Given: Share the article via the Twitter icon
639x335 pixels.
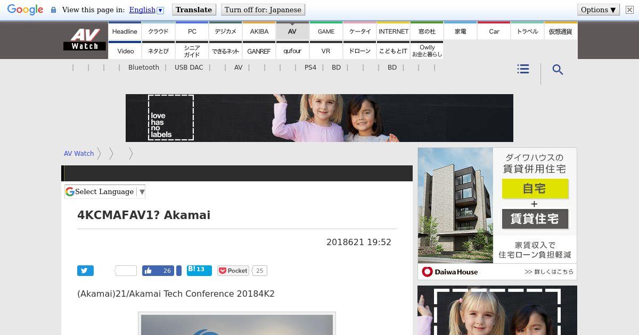Looking at the screenshot, I should [85, 271].
